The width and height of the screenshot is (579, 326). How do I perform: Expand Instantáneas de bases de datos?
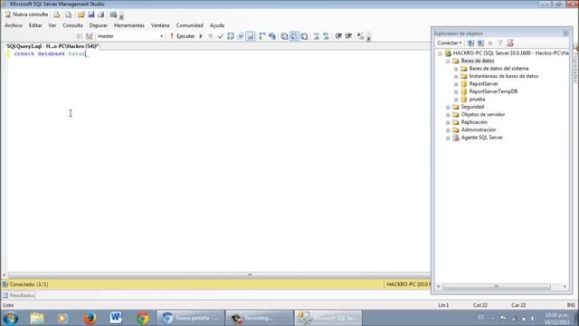(456, 76)
